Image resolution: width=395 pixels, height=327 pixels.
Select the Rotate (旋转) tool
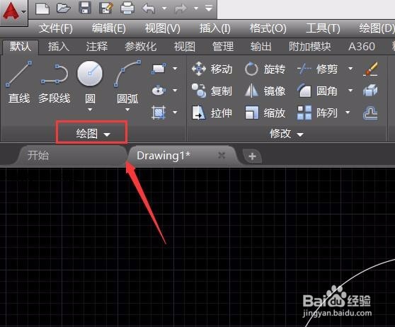click(x=265, y=69)
